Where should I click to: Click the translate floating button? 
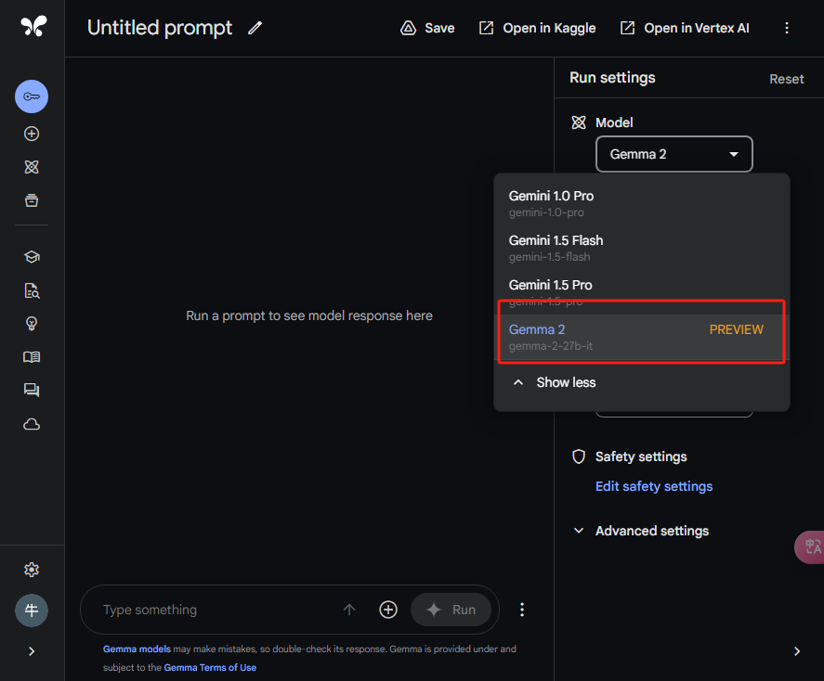[x=810, y=547]
